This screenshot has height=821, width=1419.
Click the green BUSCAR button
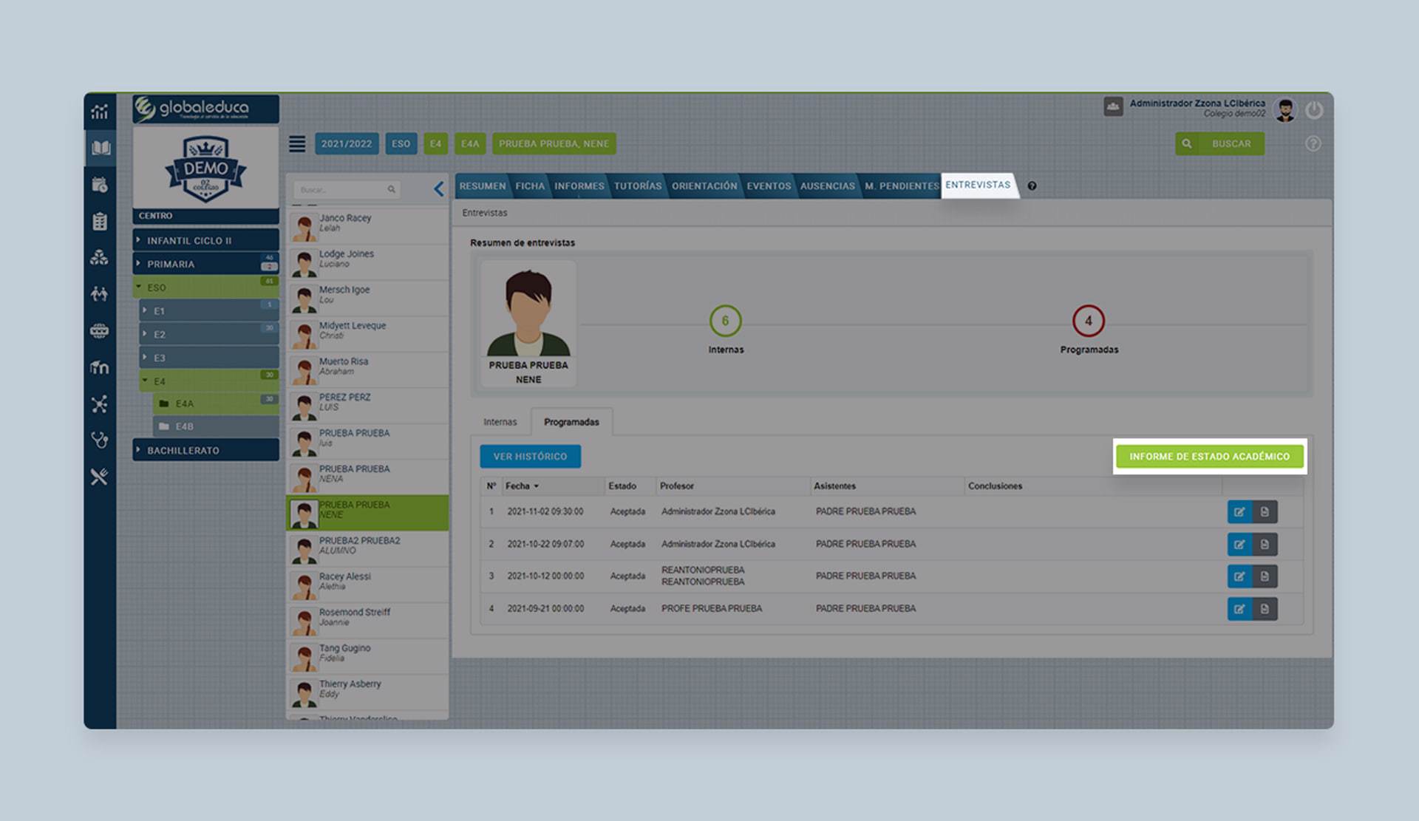point(1219,143)
